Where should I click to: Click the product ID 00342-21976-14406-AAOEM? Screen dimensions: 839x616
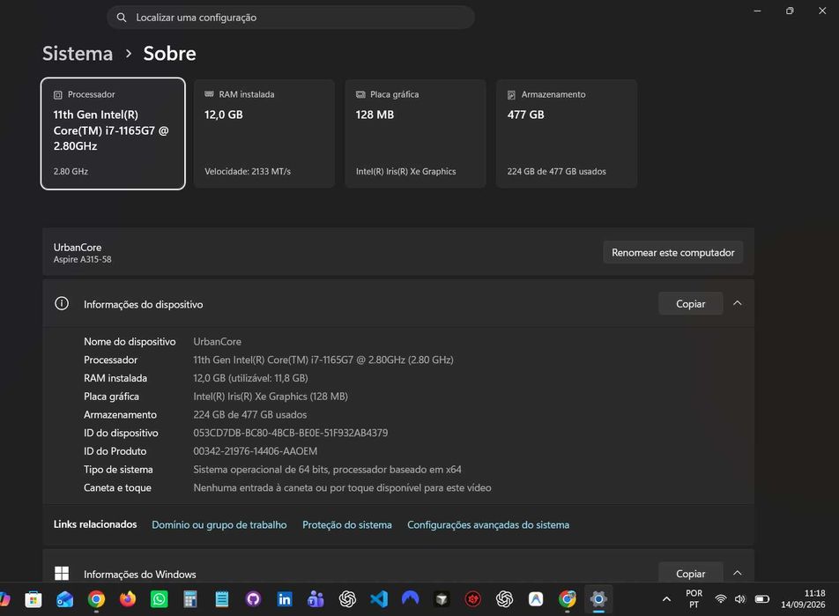[x=256, y=451]
